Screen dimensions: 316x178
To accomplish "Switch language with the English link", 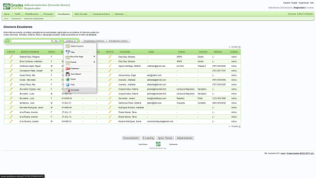I will click(x=294, y=3).
